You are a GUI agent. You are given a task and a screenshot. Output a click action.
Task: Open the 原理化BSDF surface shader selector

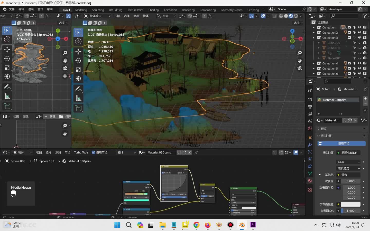[x=348, y=153]
